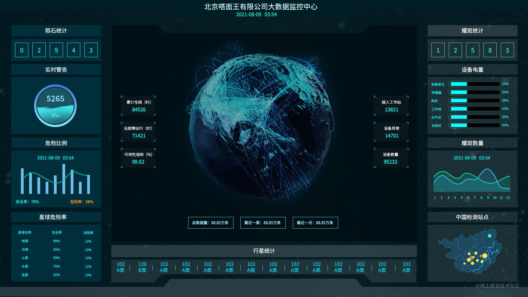Click month 9 on 耀斑数量 chart axis
Screen dimensions: 528x297
coord(488,198)
